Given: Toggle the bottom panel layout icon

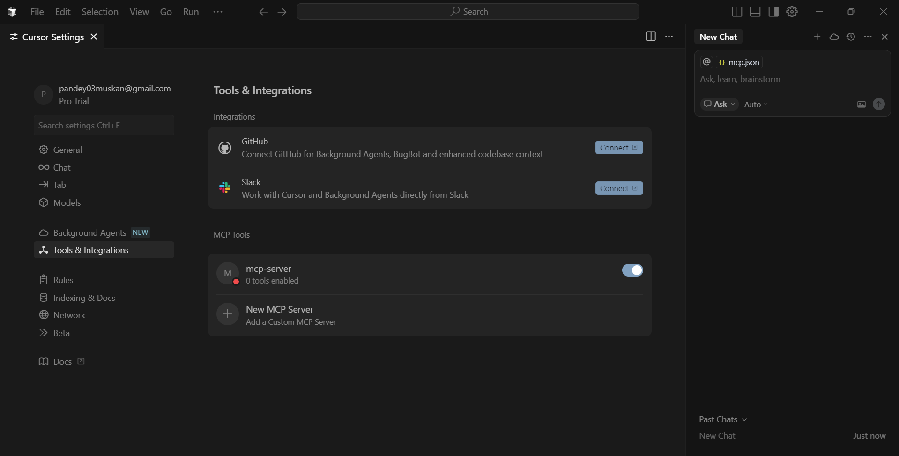Looking at the screenshot, I should point(755,12).
